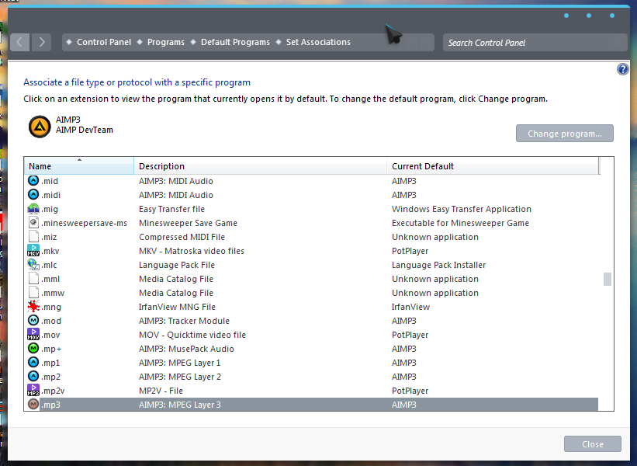Click 'Language Pack Installer' default entry
This screenshot has width=637, height=466.
point(438,265)
